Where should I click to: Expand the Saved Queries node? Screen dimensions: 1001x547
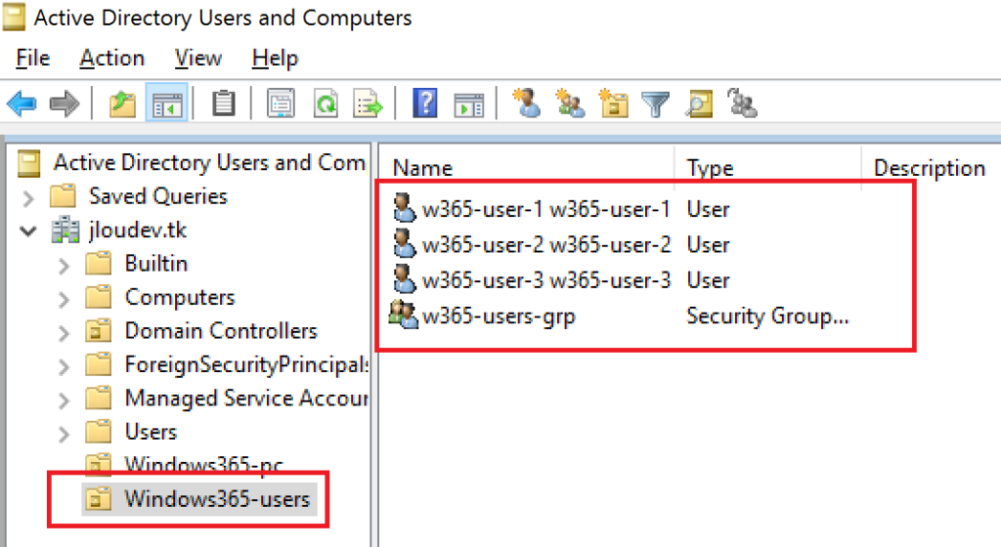click(x=28, y=197)
